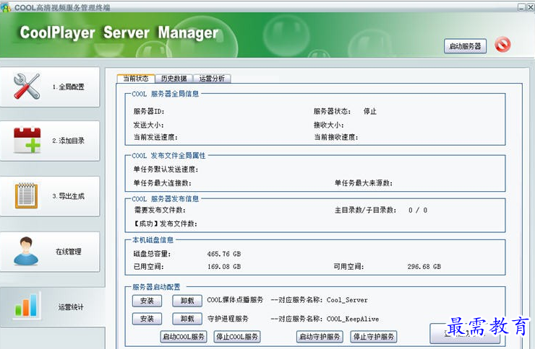Screen dimensions: 535x349
Task: Click the Cool_Server service name text
Action: [x=347, y=300]
